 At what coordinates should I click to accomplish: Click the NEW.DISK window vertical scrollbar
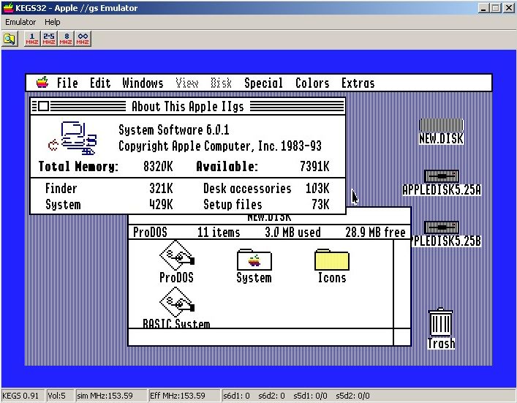(402, 284)
